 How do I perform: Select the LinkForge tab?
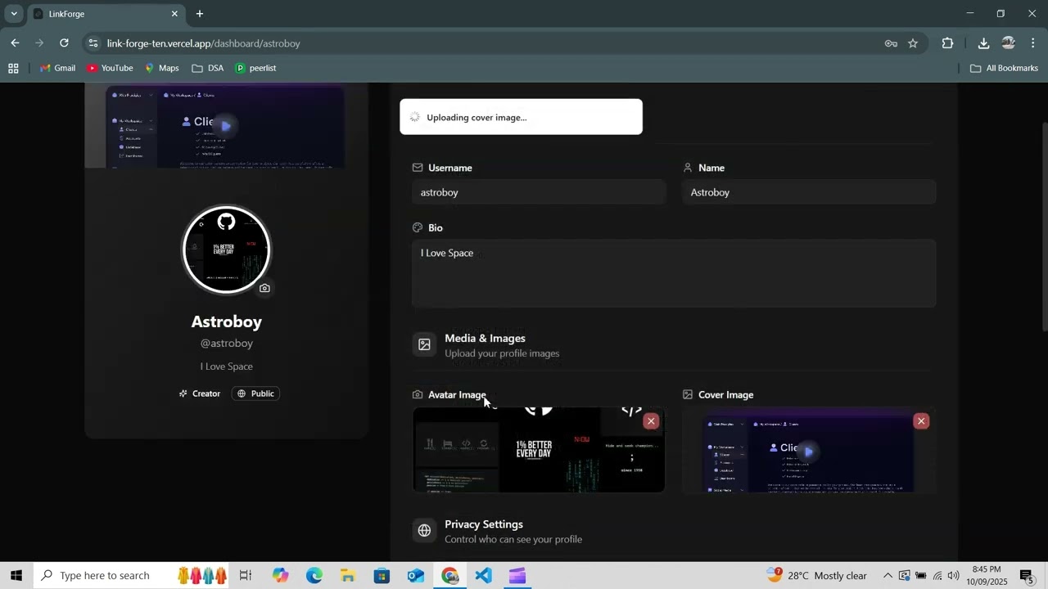click(106, 14)
